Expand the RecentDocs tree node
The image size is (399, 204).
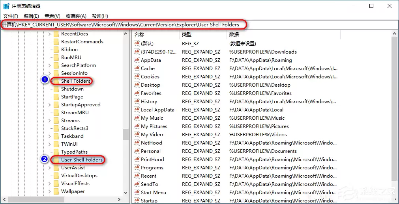(x=50, y=34)
